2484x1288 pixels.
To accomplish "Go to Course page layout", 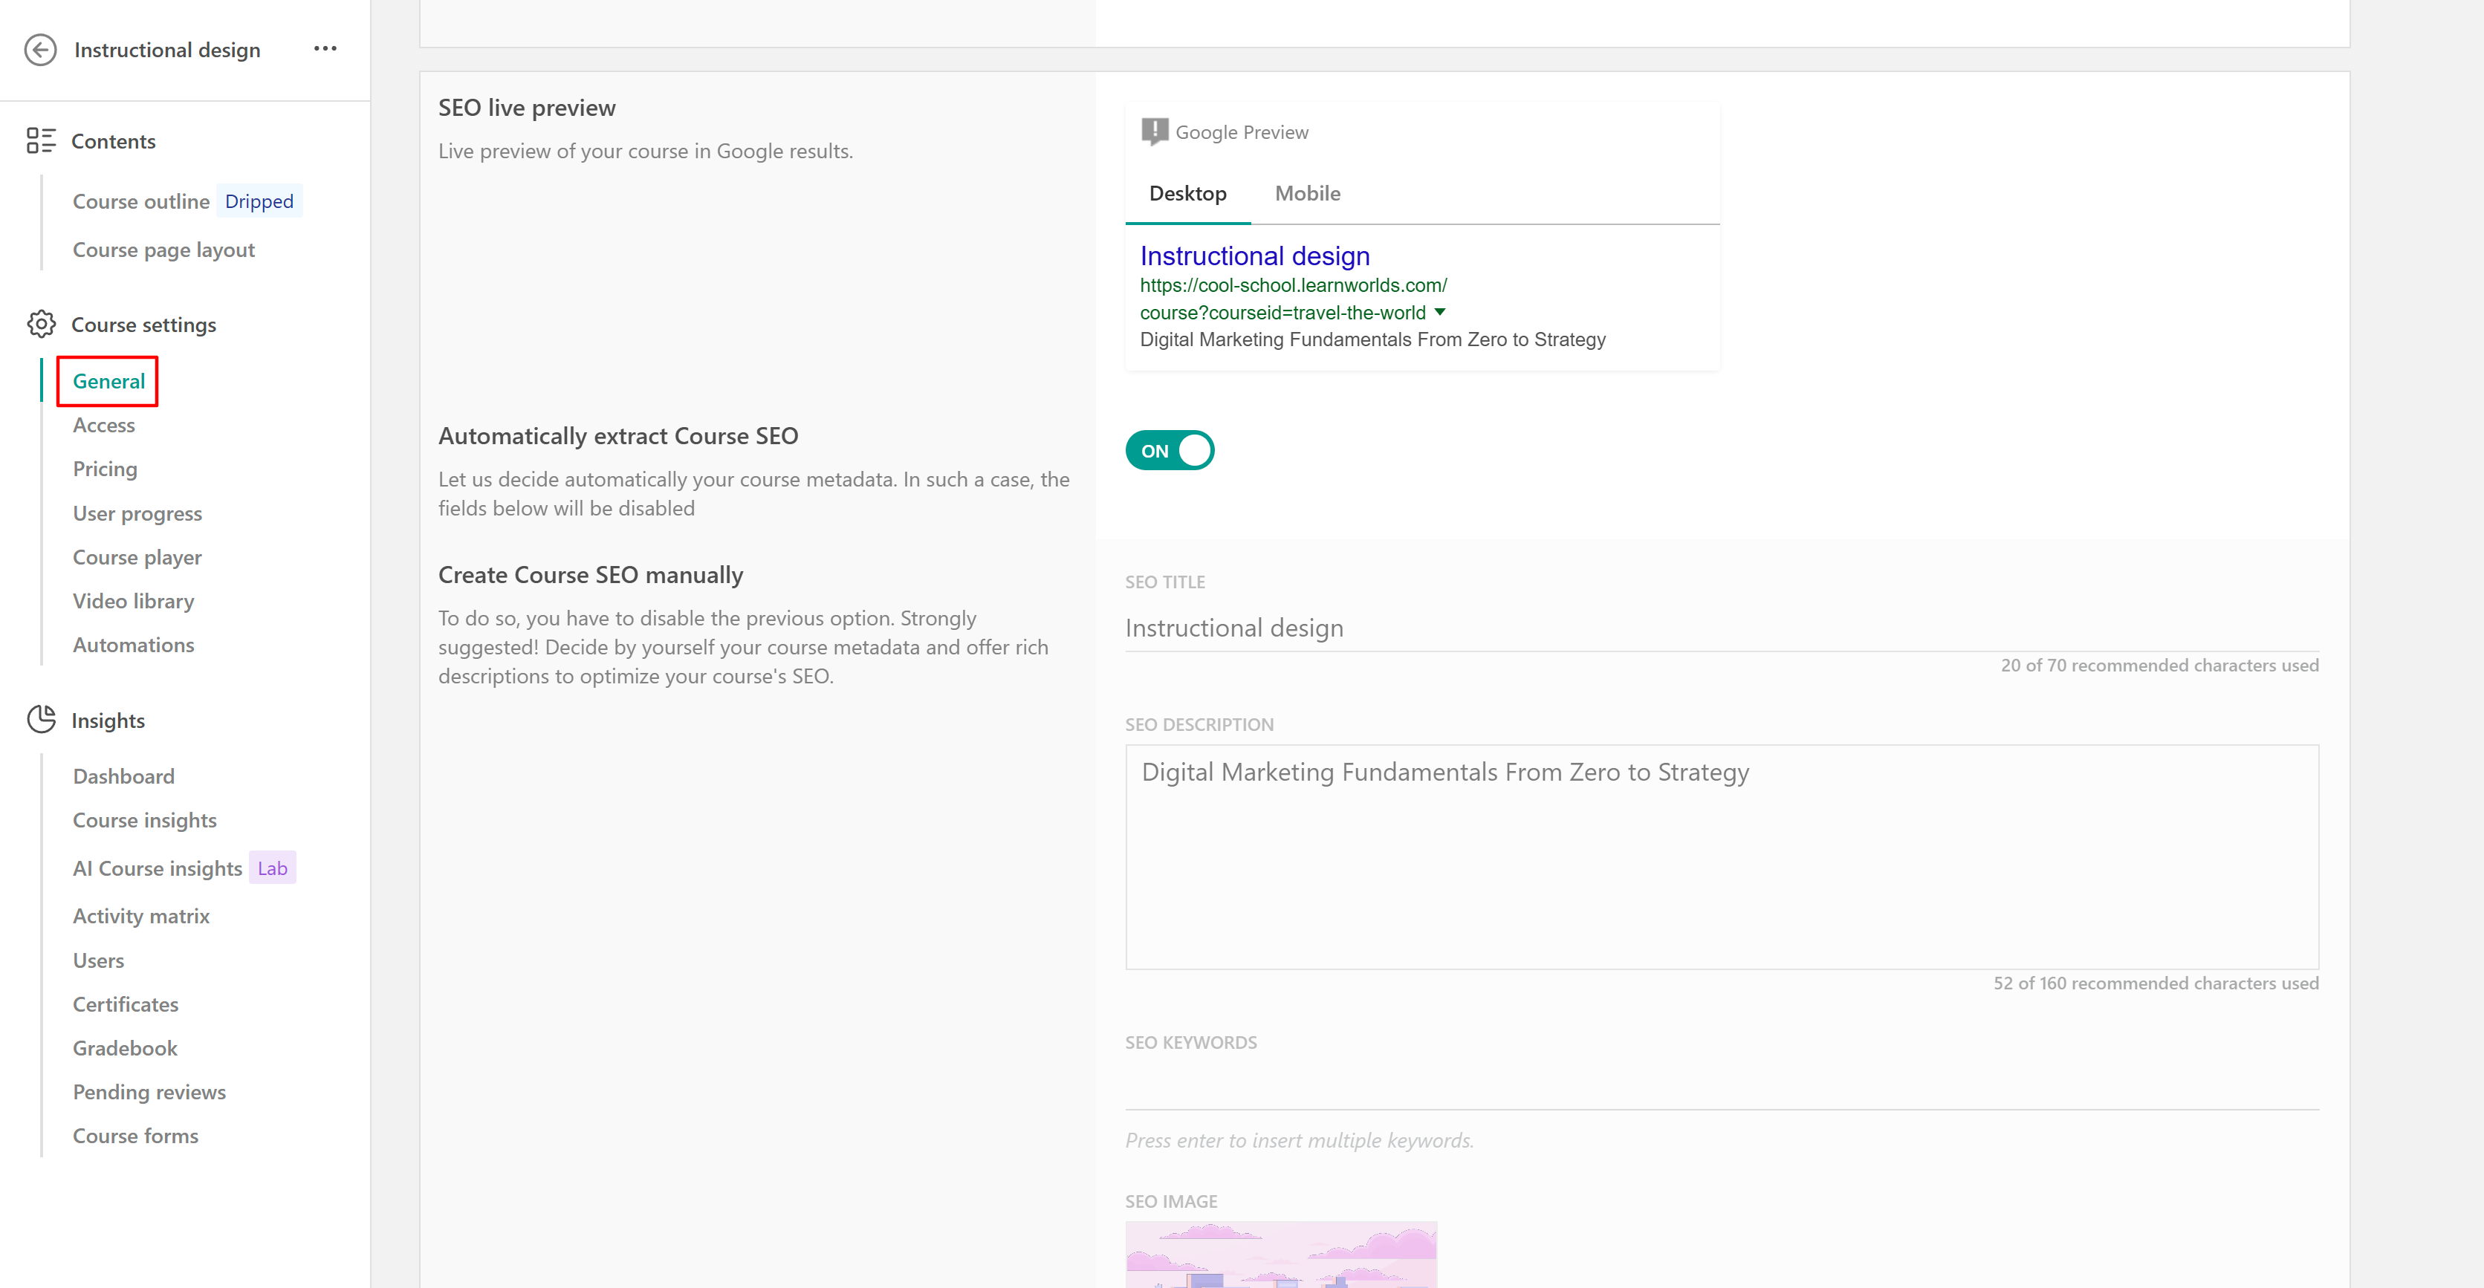I will [x=163, y=250].
